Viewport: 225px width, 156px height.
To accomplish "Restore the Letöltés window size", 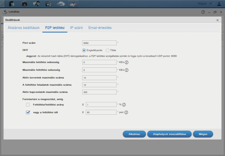I will [x=215, y=12].
